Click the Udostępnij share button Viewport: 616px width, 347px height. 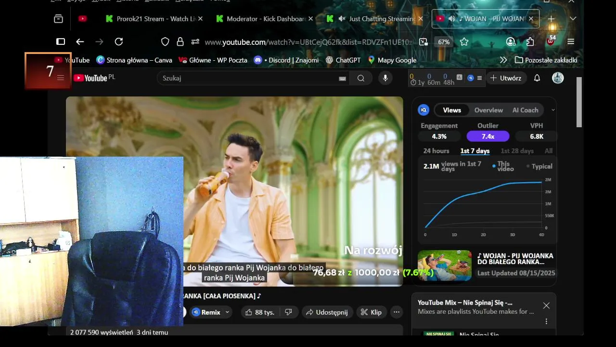(327, 312)
